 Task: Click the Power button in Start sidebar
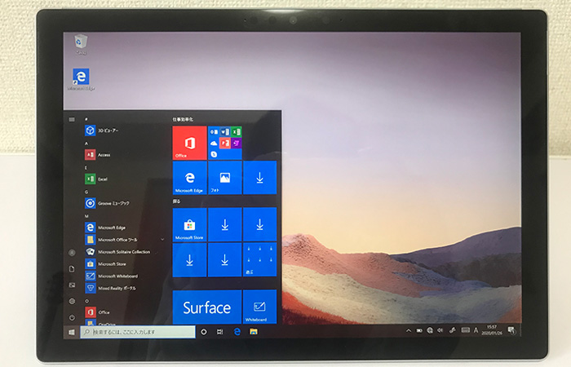[72, 317]
